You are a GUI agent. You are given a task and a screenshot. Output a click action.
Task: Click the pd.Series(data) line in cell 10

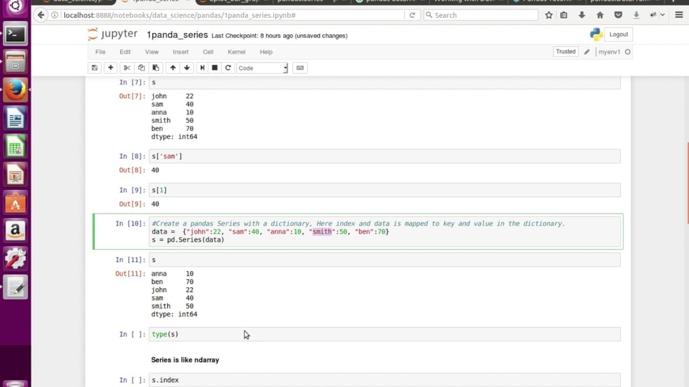click(188, 240)
